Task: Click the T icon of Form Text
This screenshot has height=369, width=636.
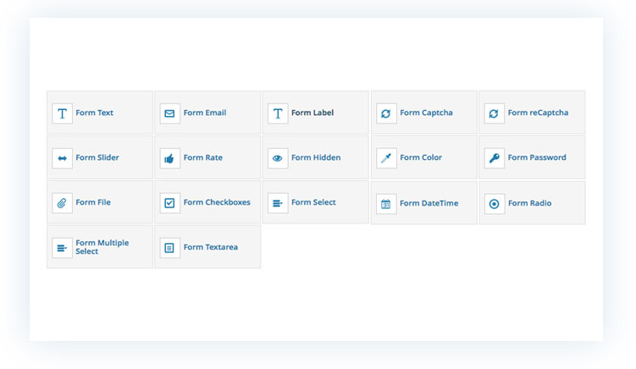Action: [62, 113]
